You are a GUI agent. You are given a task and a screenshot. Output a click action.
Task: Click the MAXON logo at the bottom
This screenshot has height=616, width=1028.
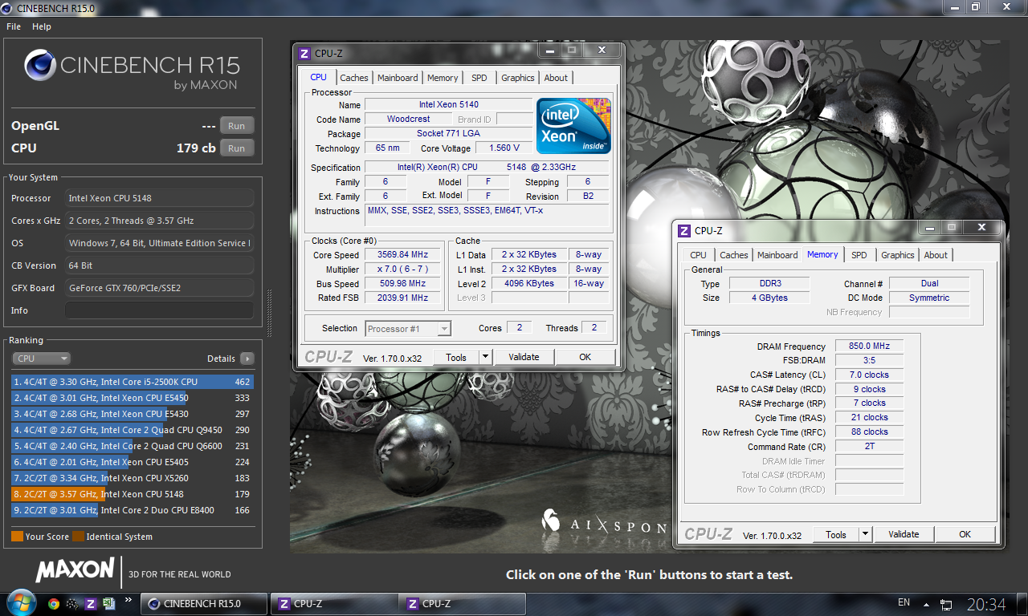point(75,570)
